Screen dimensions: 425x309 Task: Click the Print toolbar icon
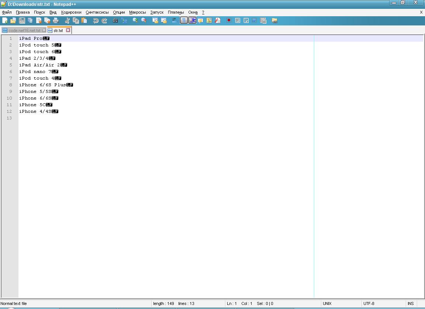pos(56,21)
